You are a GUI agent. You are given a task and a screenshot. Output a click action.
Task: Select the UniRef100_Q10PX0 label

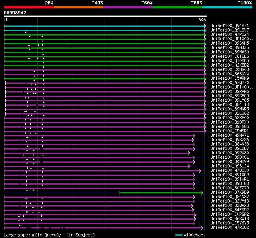230,122
